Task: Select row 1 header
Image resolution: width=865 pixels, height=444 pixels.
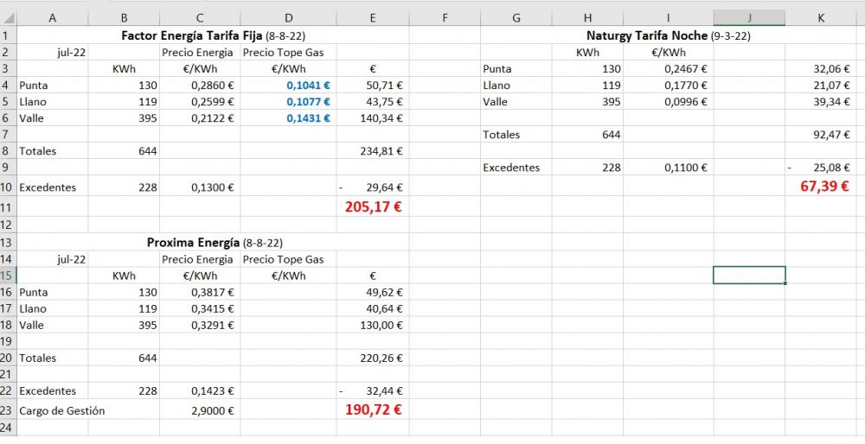Action: tap(9, 35)
